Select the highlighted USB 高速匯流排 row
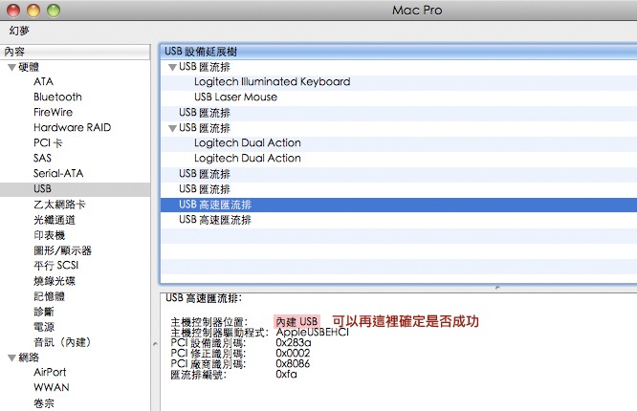 tap(399, 205)
